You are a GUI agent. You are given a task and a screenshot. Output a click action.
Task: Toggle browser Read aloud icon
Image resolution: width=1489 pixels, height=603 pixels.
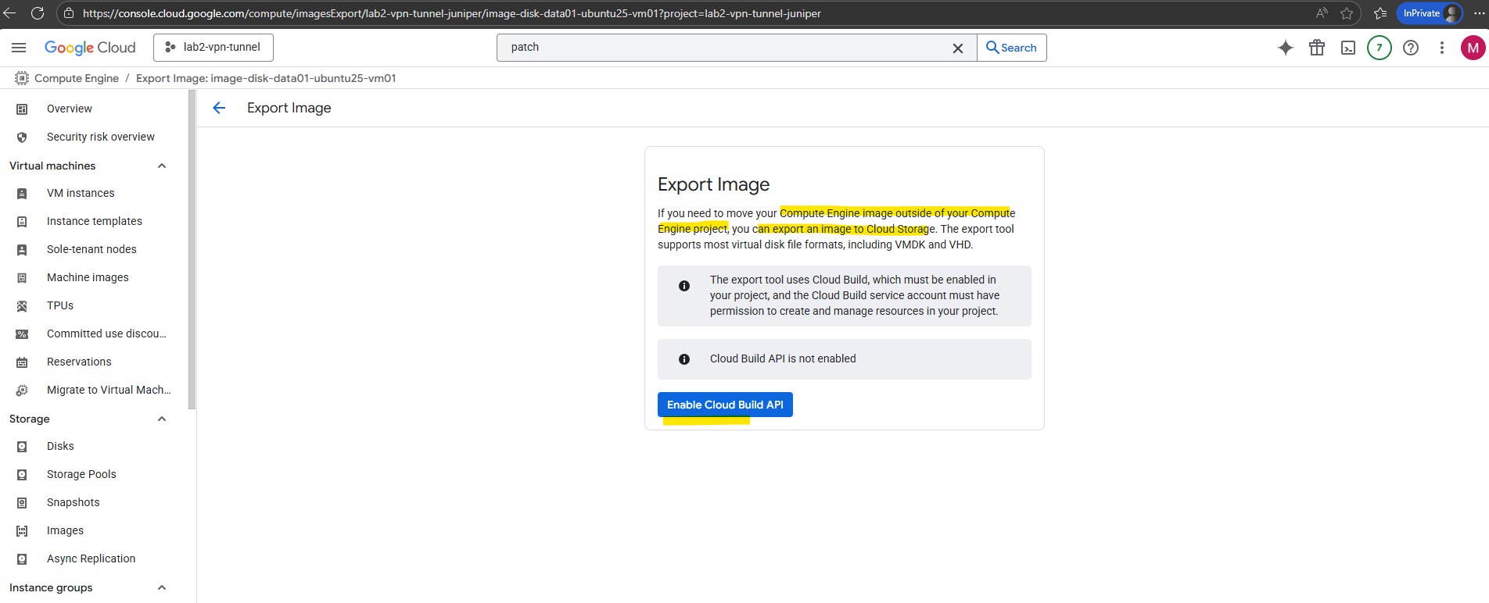click(1322, 13)
